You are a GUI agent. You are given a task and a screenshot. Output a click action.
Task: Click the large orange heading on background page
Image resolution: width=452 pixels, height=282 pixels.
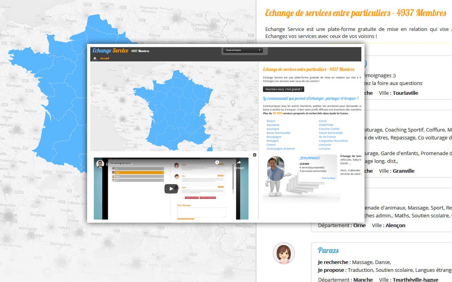[355, 13]
